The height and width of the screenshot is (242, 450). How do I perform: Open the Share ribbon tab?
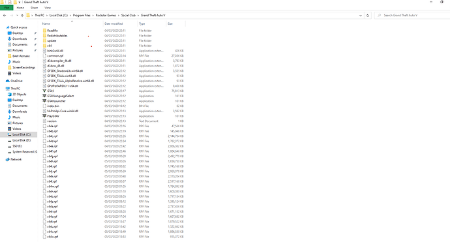point(34,8)
